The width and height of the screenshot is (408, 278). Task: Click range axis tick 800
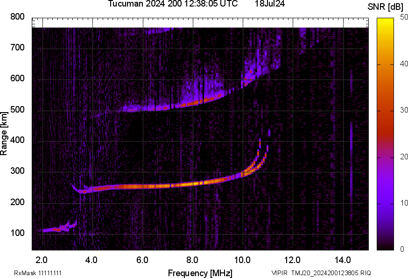point(17,17)
